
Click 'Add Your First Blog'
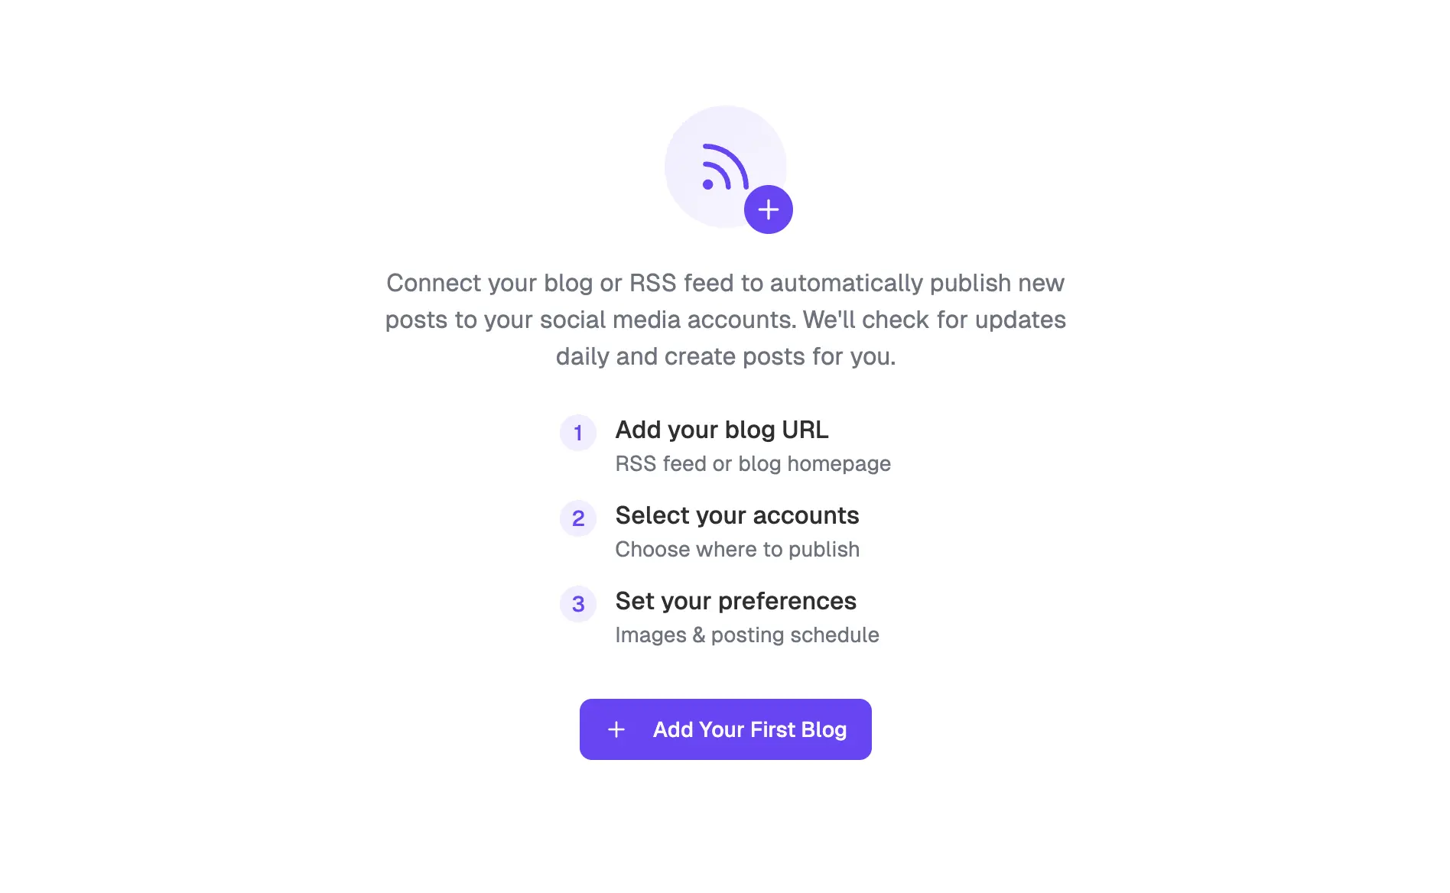tap(725, 729)
